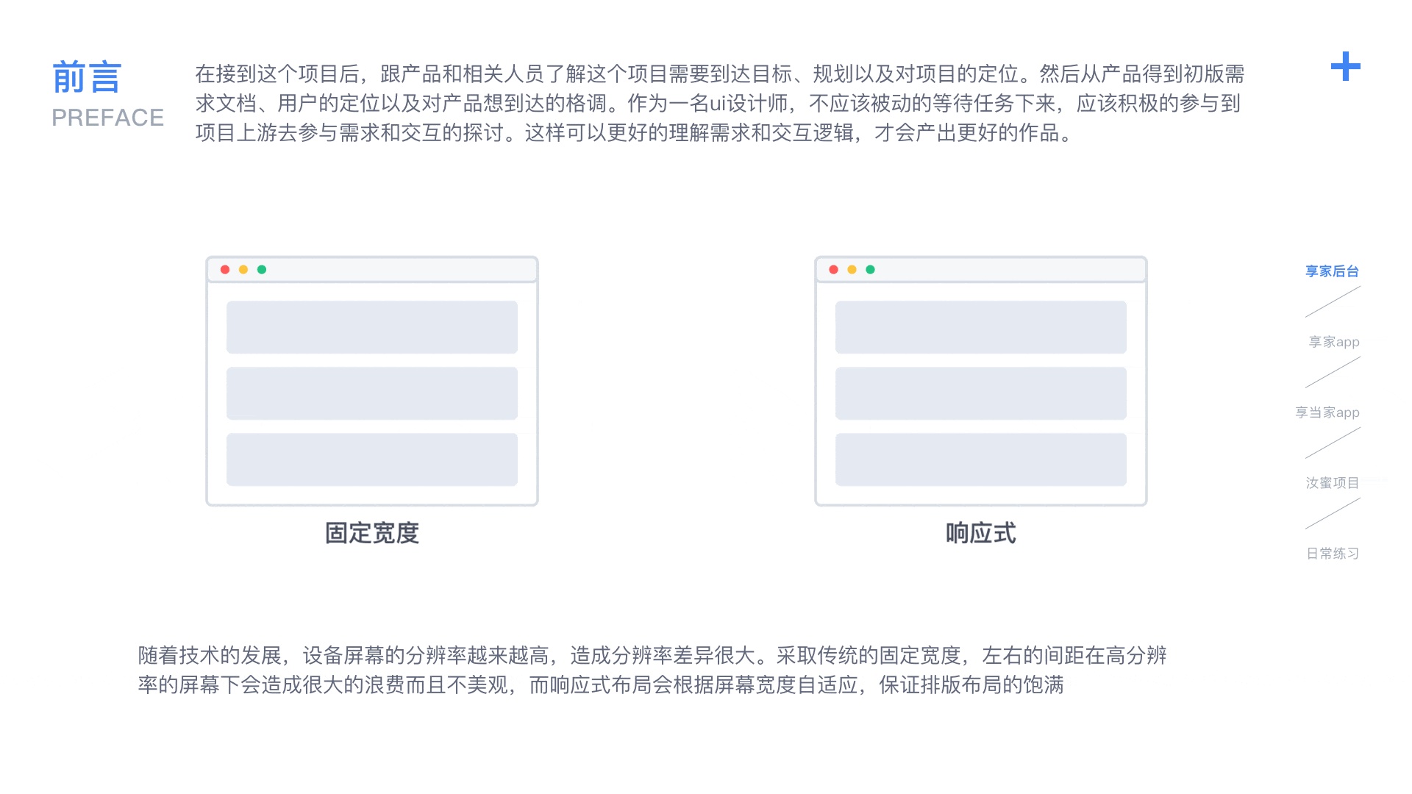Select middle gray block in fixed-width mockup
The width and height of the screenshot is (1412, 794).
[371, 393]
